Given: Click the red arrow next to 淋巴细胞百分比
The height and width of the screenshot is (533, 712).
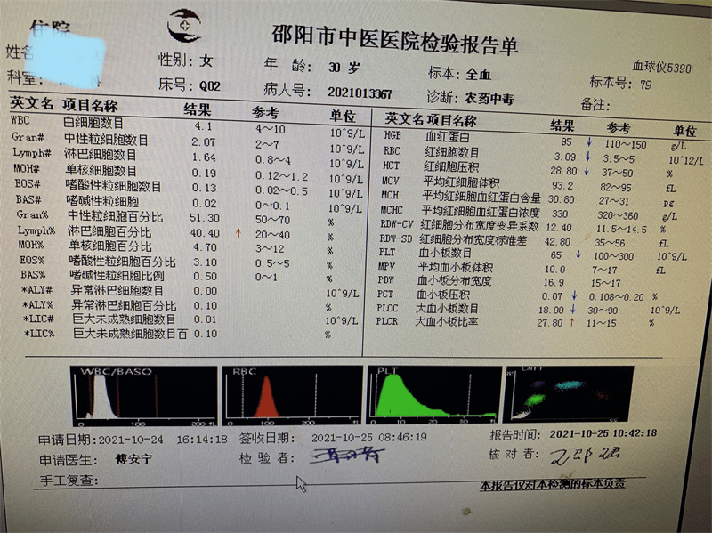Looking at the screenshot, I should coord(238,232).
